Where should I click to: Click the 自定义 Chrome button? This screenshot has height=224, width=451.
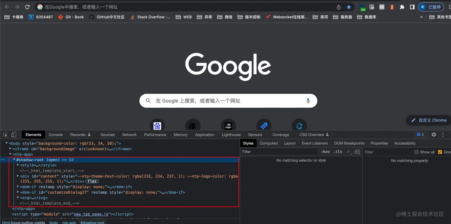pos(429,120)
